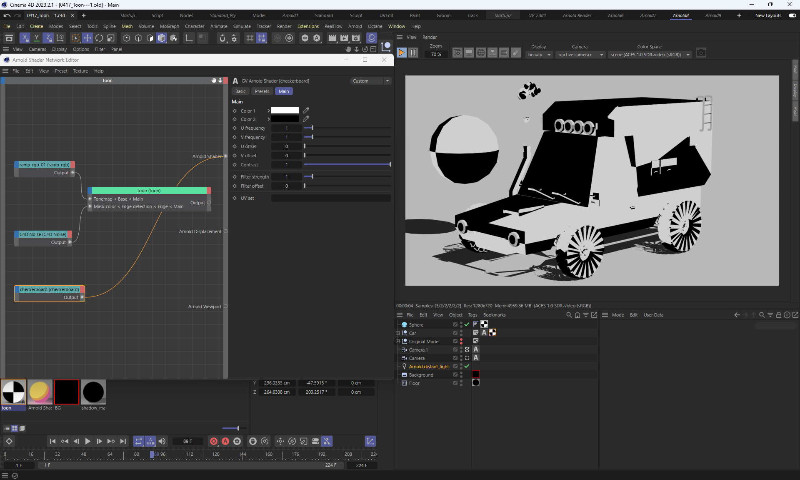
Task: Open the Color Space dropdown
Action: [649, 55]
